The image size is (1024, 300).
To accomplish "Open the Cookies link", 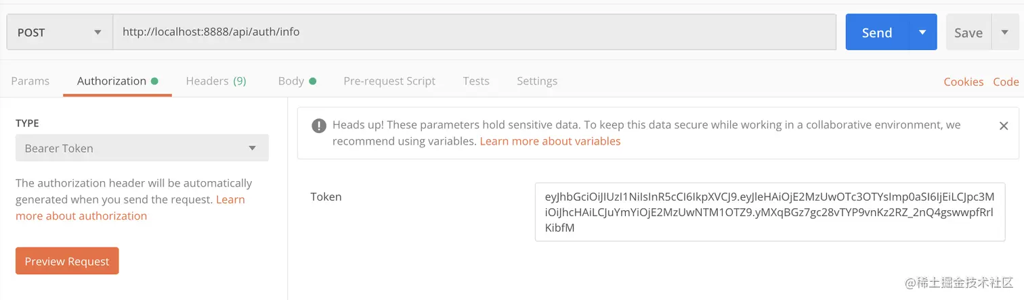I will click(963, 82).
